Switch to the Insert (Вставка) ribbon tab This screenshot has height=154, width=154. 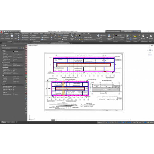(11, 33)
